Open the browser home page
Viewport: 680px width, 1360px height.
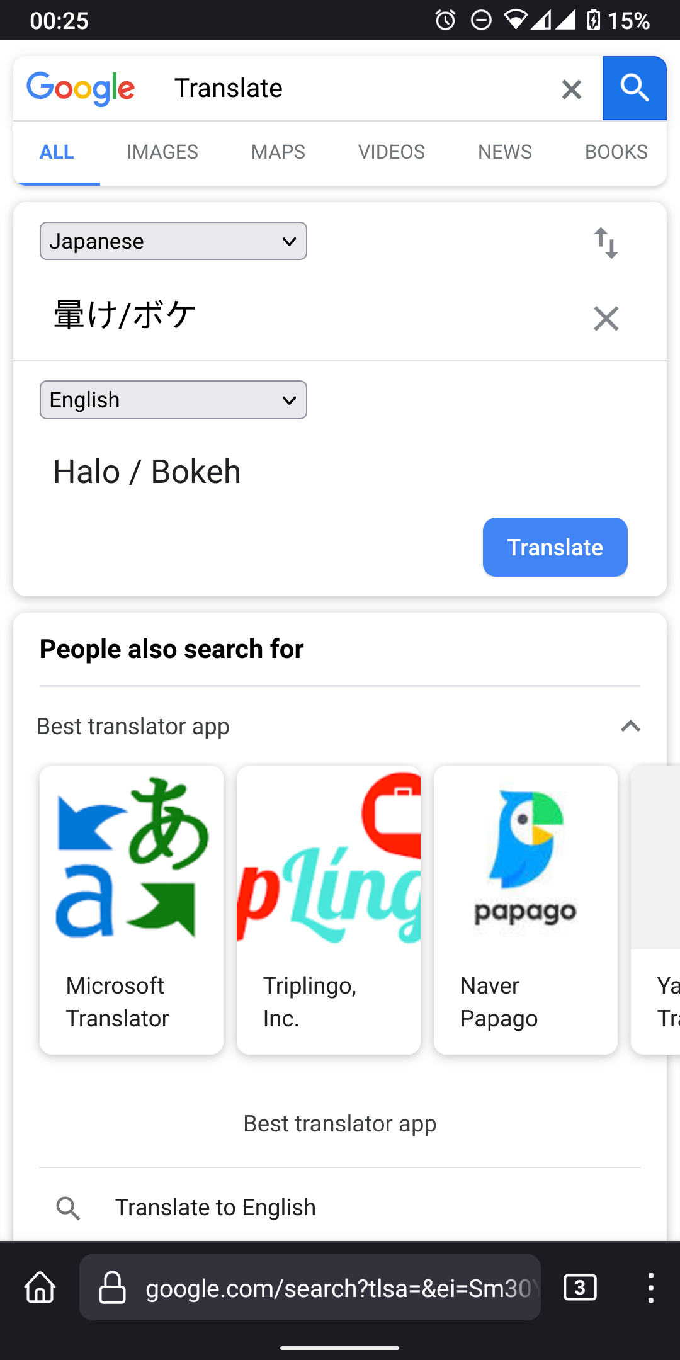[40, 1288]
